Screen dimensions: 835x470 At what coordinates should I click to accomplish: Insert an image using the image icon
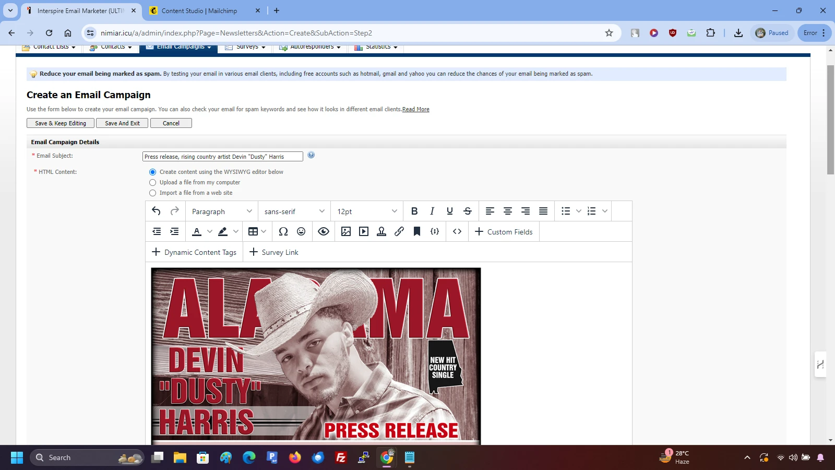[346, 231]
